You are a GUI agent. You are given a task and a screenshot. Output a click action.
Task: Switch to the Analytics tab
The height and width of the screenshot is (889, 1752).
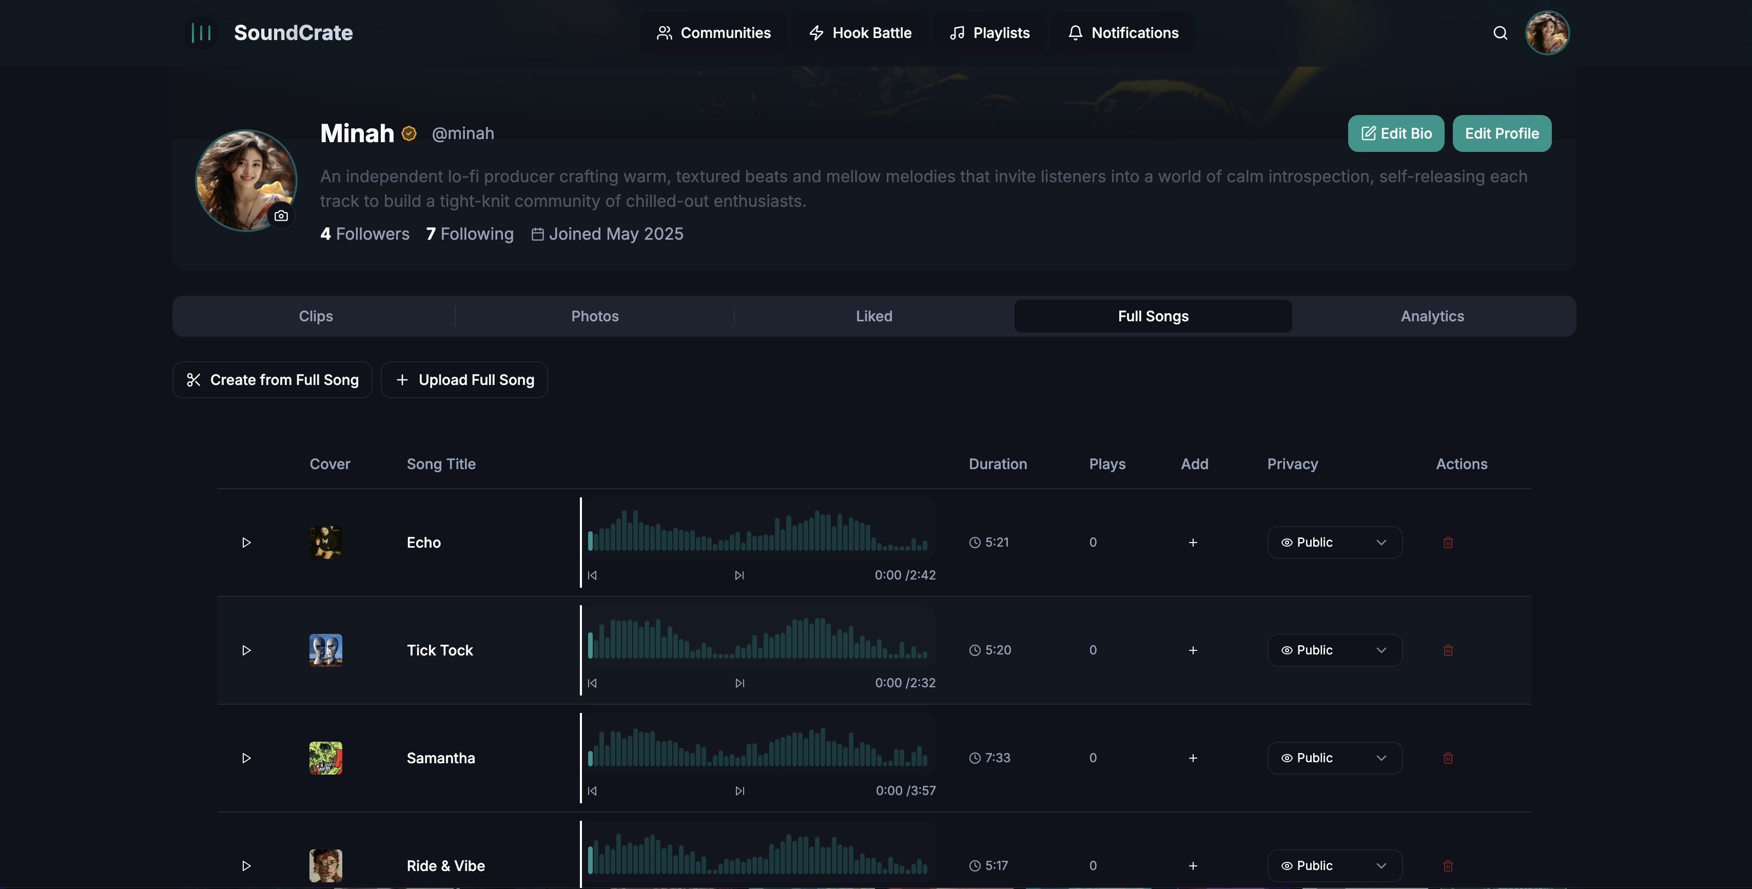[x=1432, y=316]
